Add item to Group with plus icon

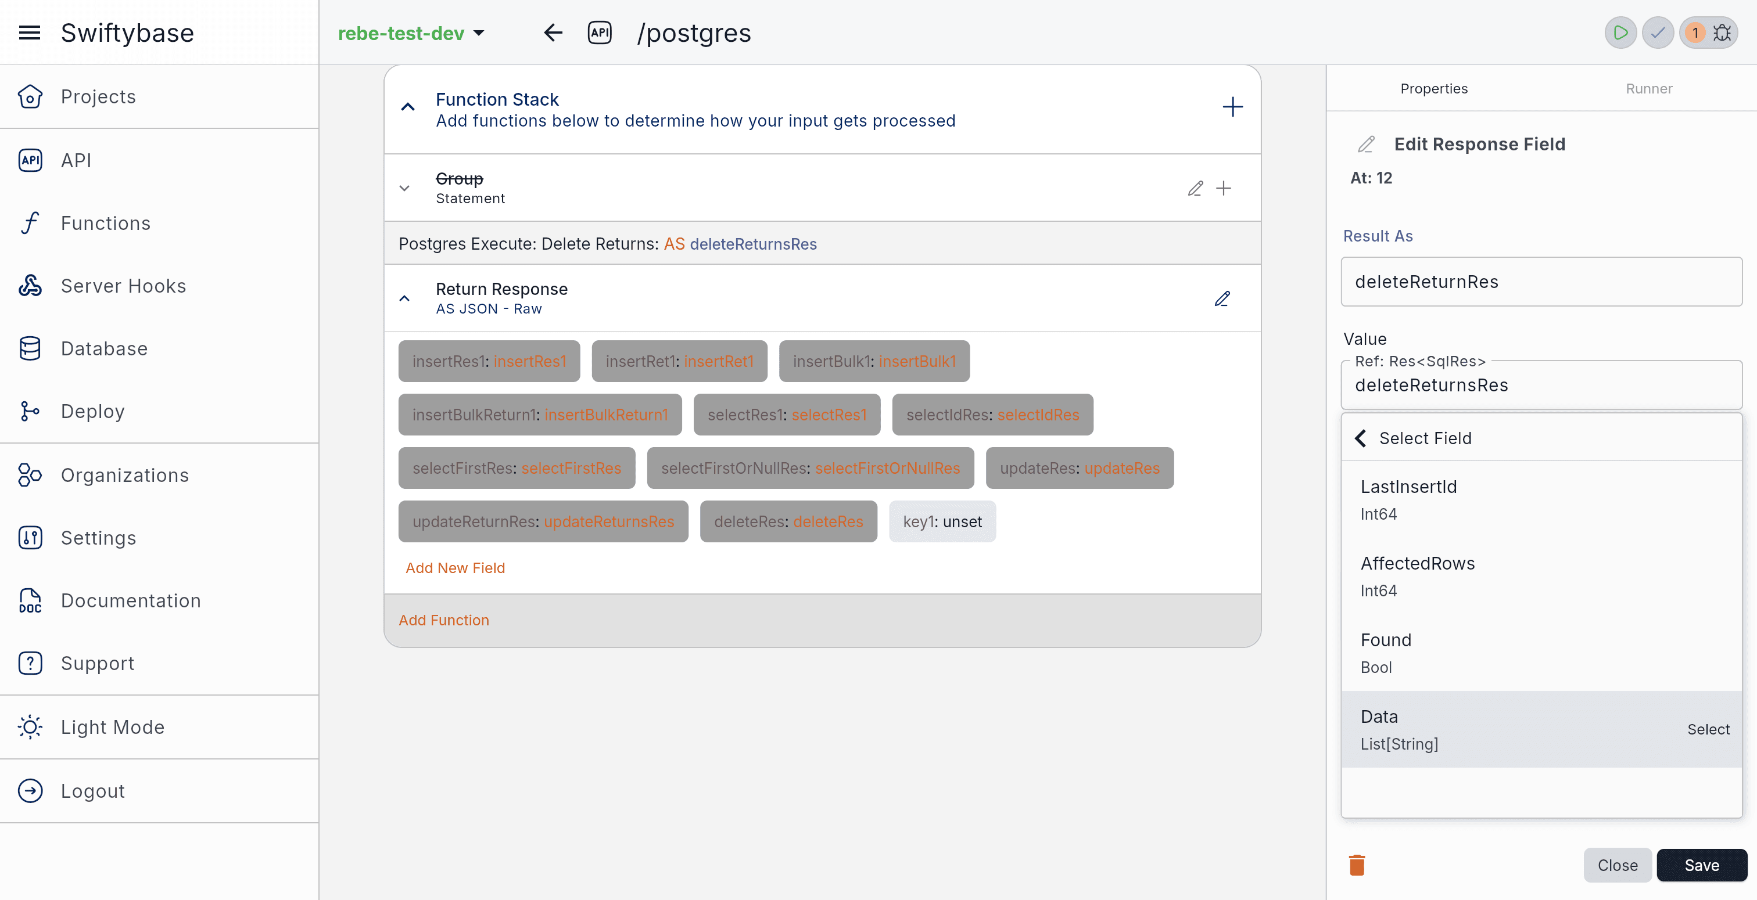click(x=1224, y=188)
